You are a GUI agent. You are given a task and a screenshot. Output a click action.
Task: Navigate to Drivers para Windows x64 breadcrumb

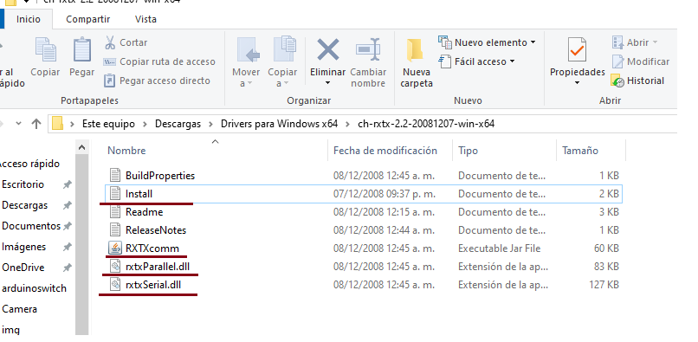pyautogui.click(x=279, y=124)
